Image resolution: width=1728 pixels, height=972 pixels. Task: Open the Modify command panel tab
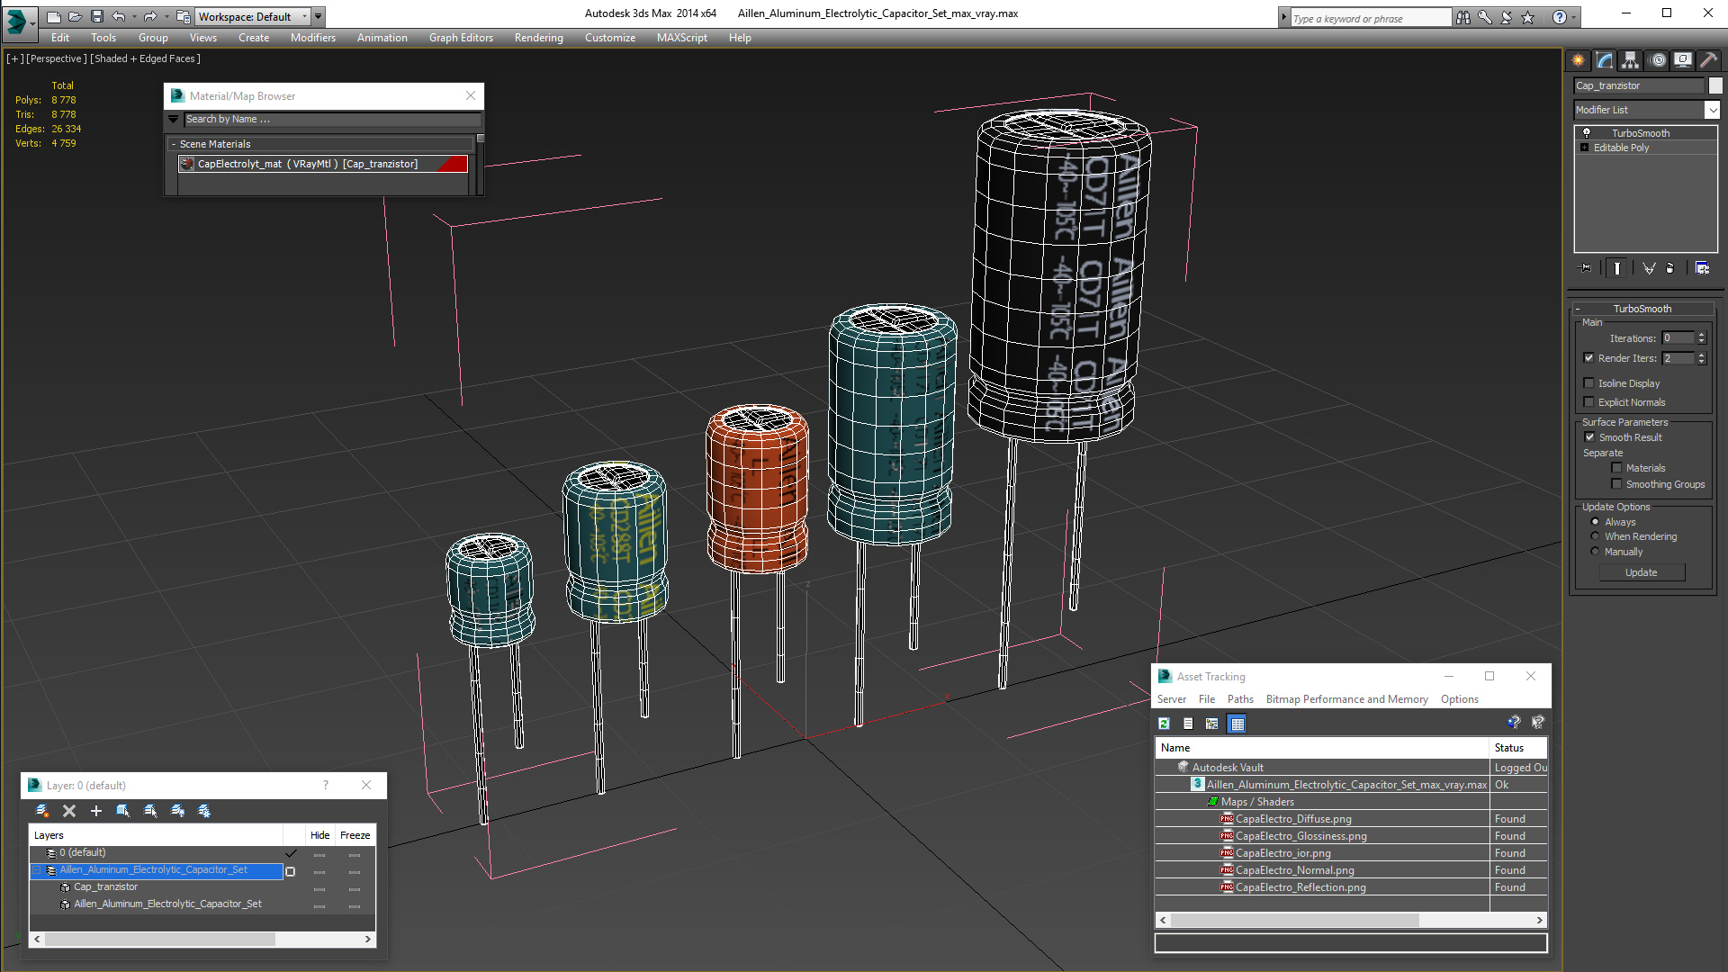click(1605, 60)
